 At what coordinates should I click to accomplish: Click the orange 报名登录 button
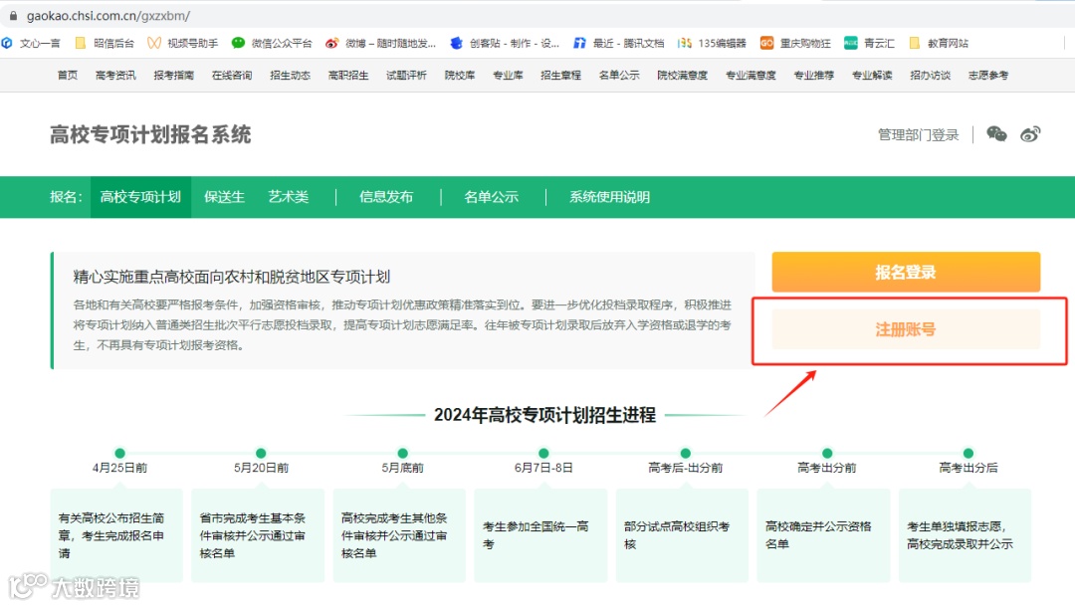(x=906, y=272)
